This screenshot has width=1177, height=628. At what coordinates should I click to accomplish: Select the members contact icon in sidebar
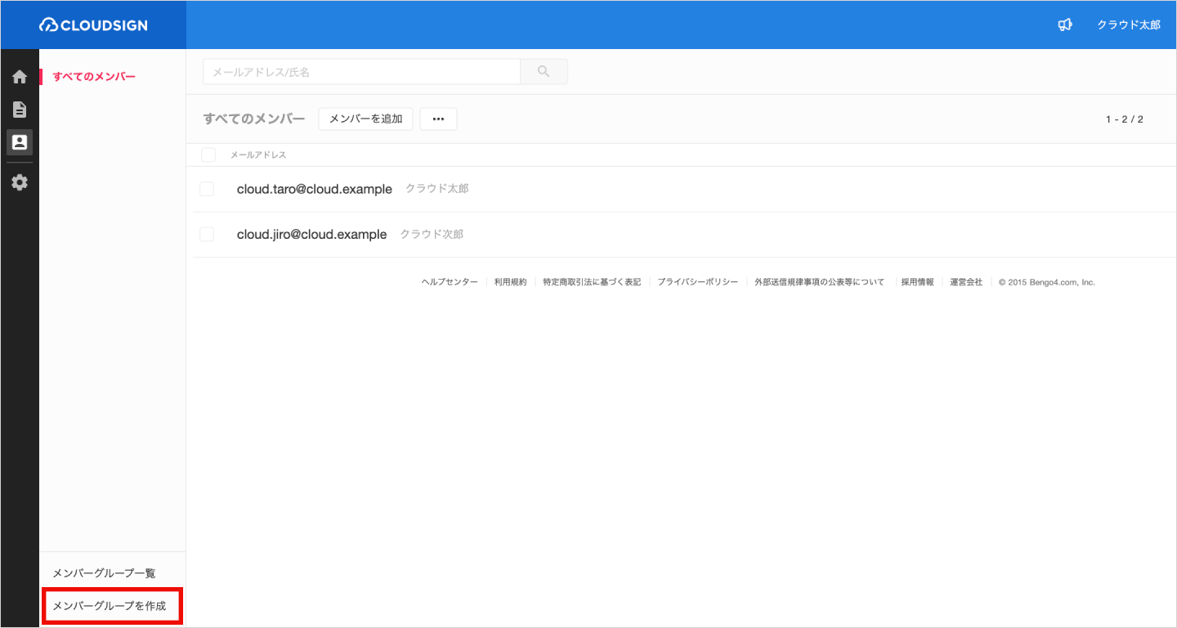coord(20,142)
